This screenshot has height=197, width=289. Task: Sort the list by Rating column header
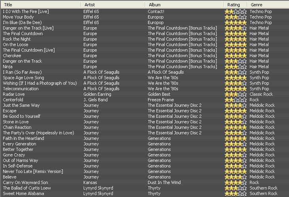pyautogui.click(x=235, y=5)
